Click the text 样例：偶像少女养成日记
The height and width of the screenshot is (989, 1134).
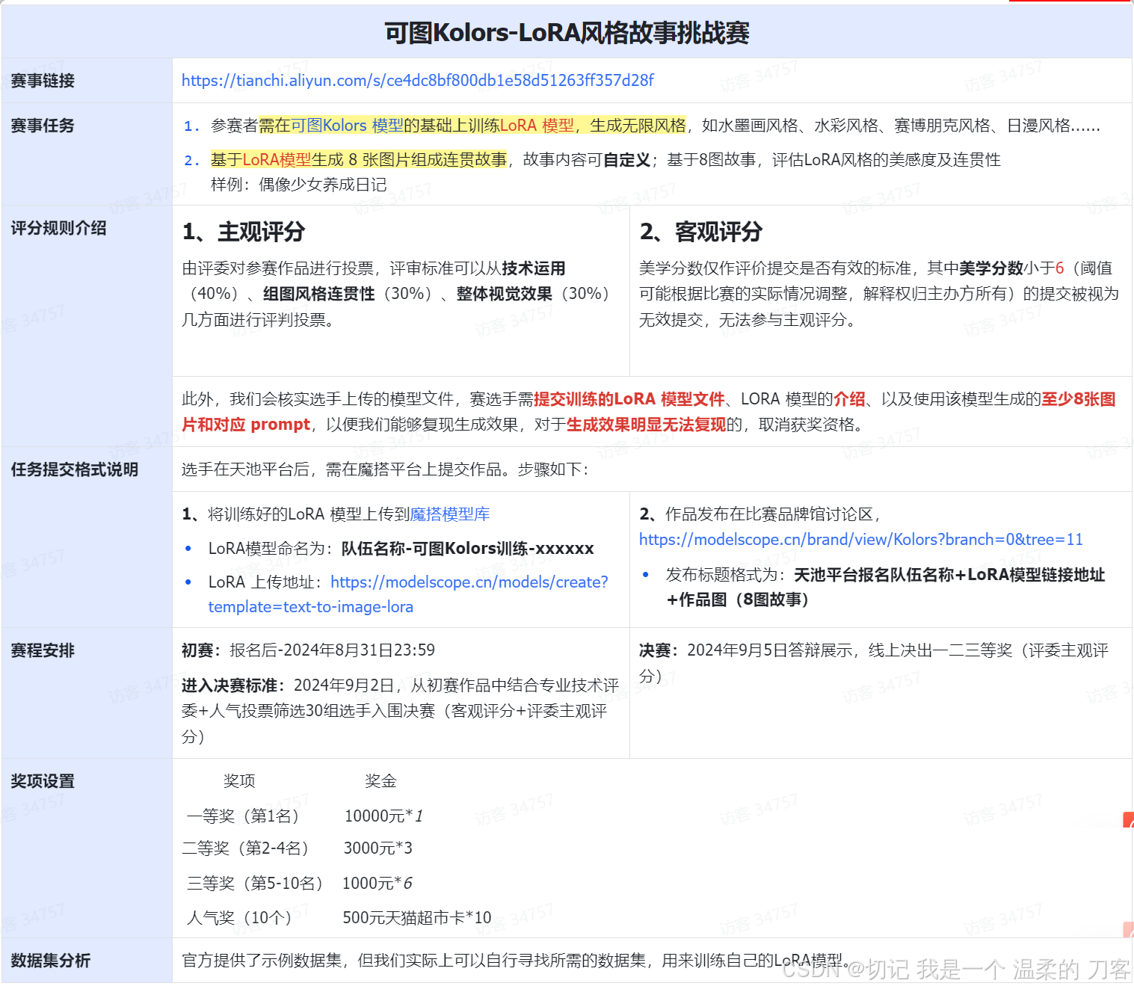tap(299, 185)
